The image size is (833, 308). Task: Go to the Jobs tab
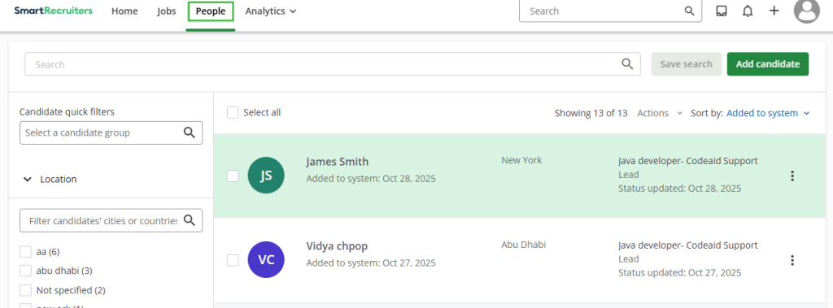(x=167, y=11)
